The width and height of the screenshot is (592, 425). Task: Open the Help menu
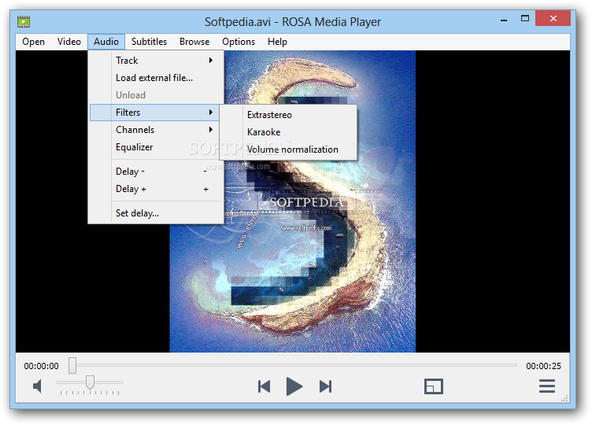[277, 42]
